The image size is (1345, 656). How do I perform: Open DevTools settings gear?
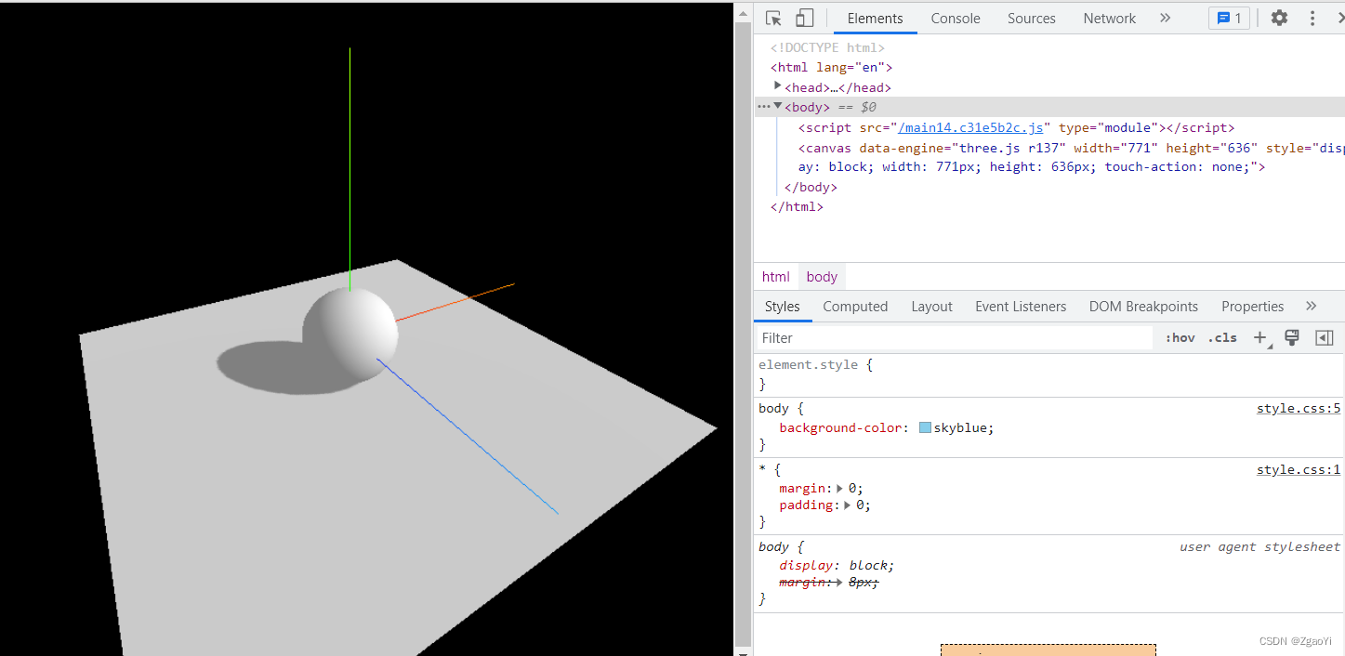pos(1280,18)
